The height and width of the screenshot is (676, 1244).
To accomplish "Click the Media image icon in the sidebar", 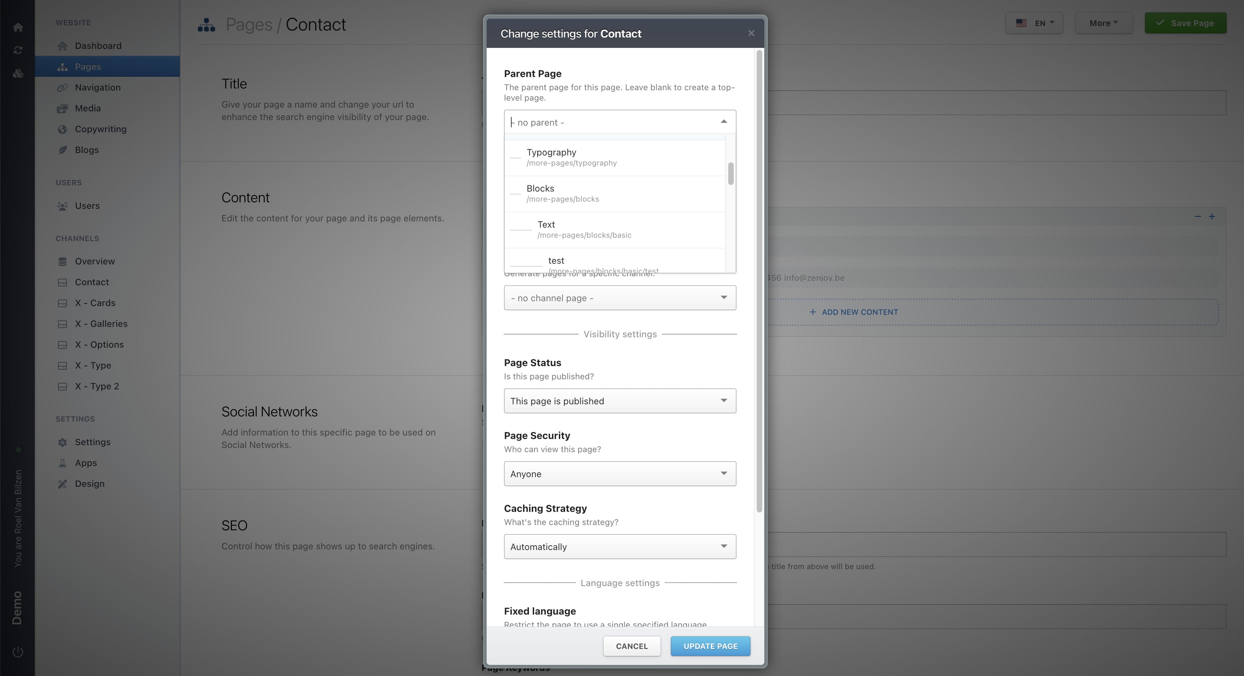I will pos(63,108).
